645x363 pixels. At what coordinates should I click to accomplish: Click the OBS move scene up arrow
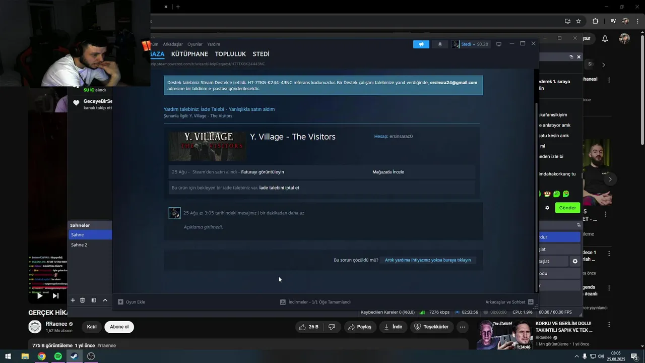click(105, 300)
